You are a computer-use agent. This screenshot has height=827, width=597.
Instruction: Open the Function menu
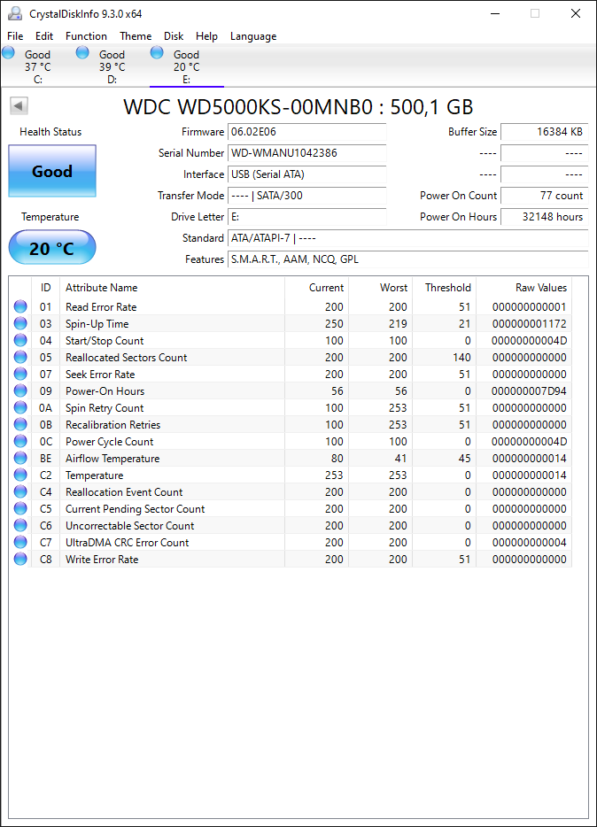pyautogui.click(x=86, y=36)
